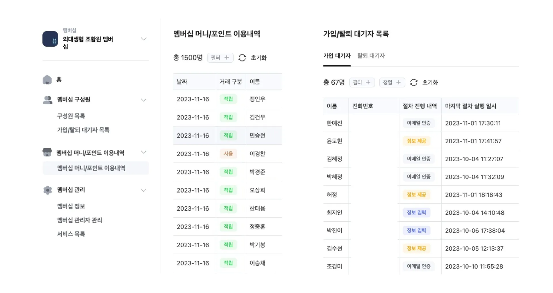This screenshot has height=293, width=553.
Task: Add filter in 총 1500명 list
Action: point(220,58)
